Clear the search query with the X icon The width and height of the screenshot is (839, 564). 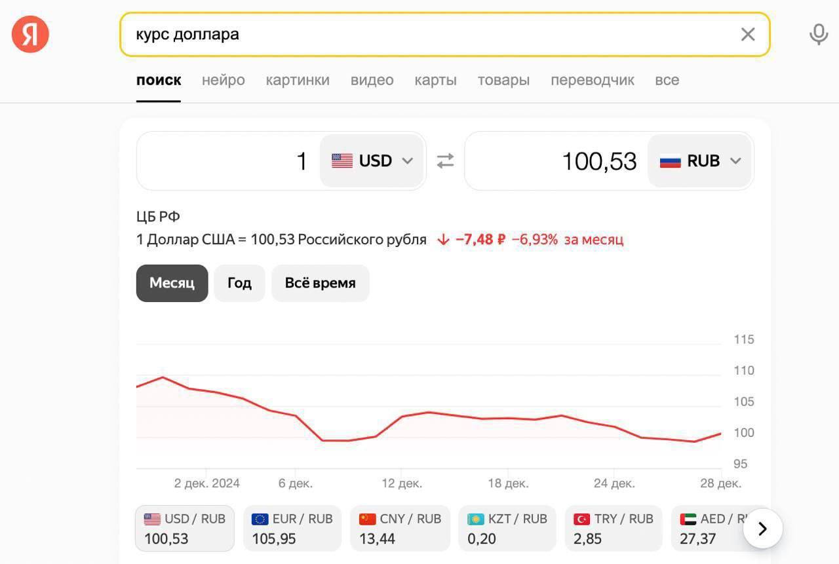click(748, 35)
